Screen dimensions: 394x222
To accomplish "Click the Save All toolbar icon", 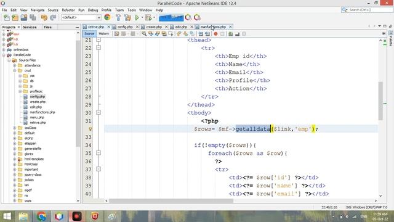I will pyautogui.click(x=33, y=17).
